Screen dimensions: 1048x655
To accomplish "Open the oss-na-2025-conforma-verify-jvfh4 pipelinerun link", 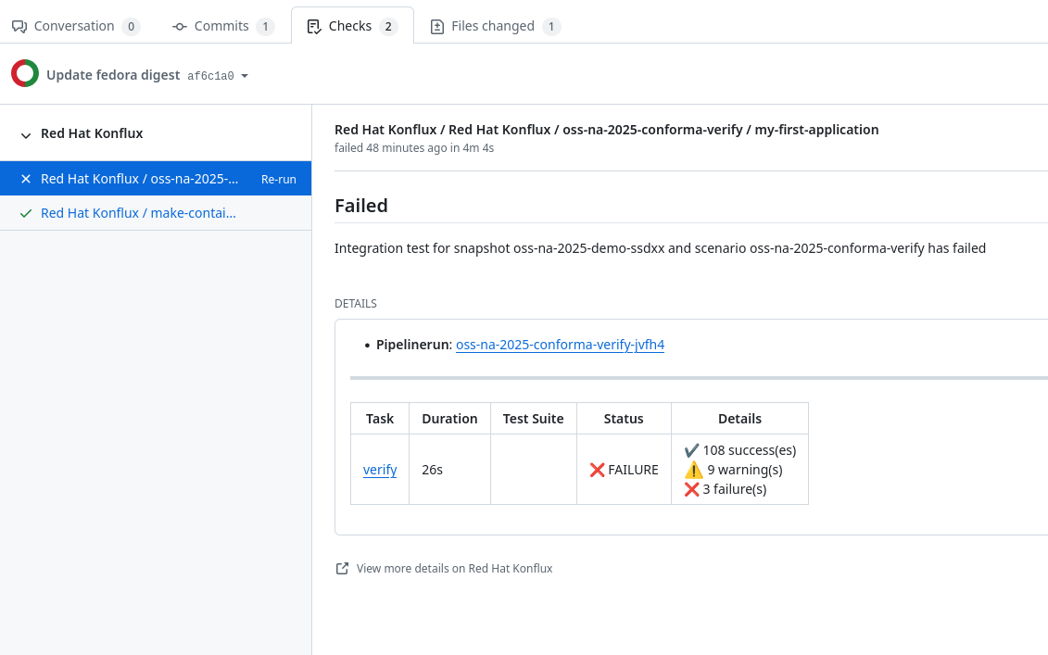I will tap(560, 345).
